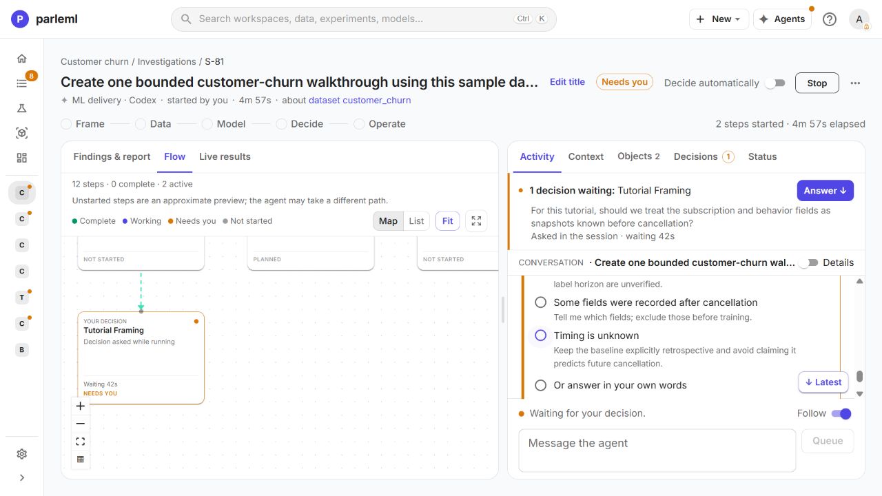Screen dimensions: 882x496
Task: Focus the Message the agent field
Action: click(657, 451)
